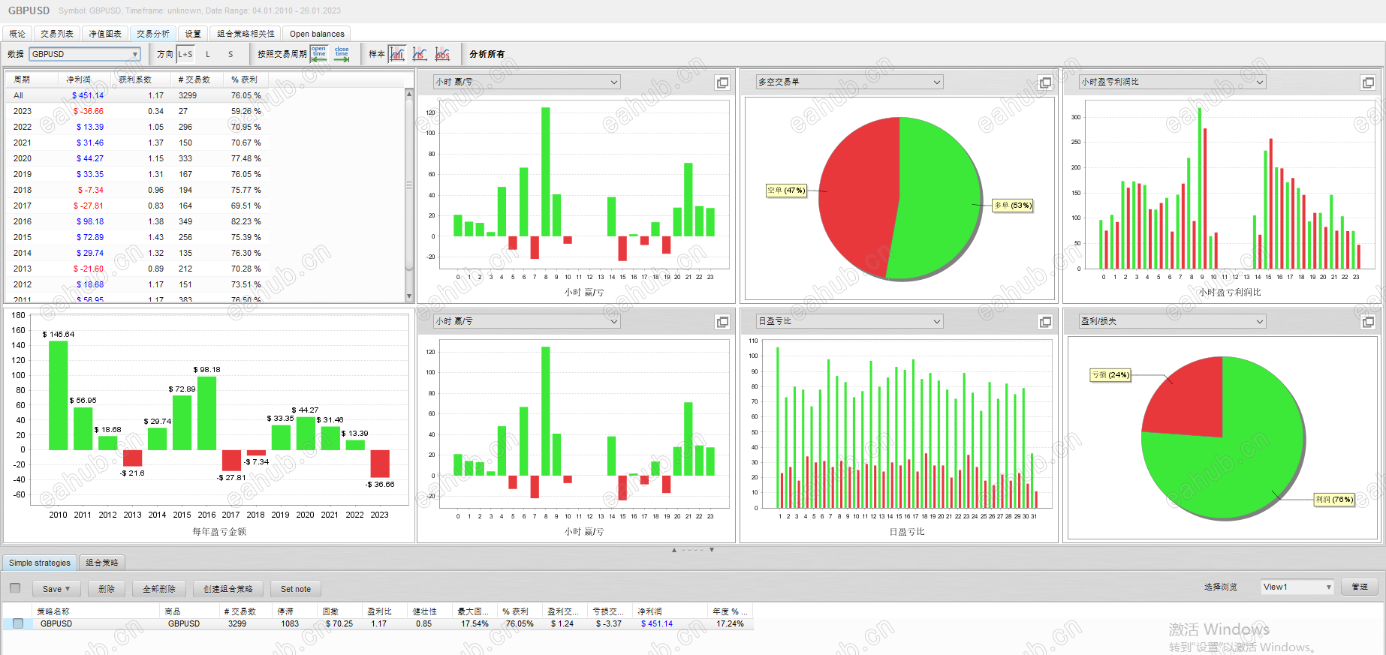The width and height of the screenshot is (1386, 655).
Task: Maximize the 多空交易单 pie chart panel
Action: [1045, 83]
